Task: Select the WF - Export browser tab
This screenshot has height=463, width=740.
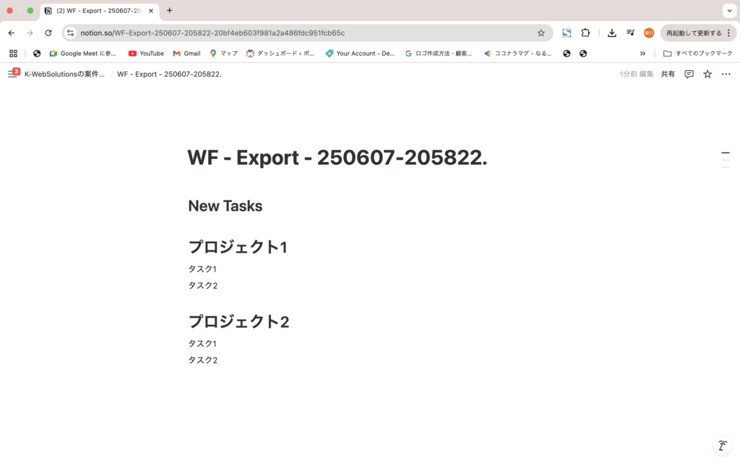Action: tap(98, 11)
